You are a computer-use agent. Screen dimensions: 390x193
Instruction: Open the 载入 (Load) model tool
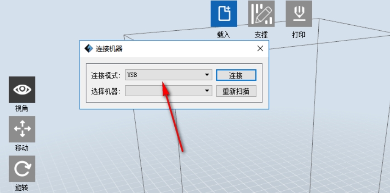point(224,14)
